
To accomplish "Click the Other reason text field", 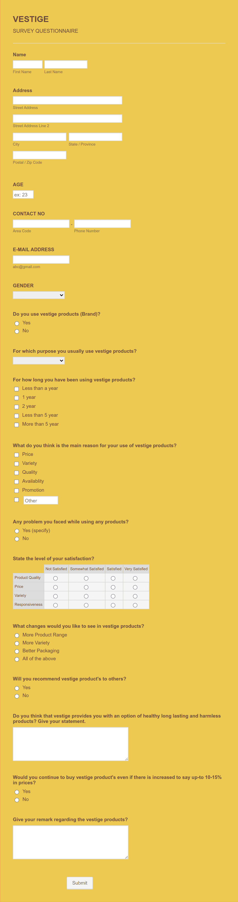I will [41, 500].
